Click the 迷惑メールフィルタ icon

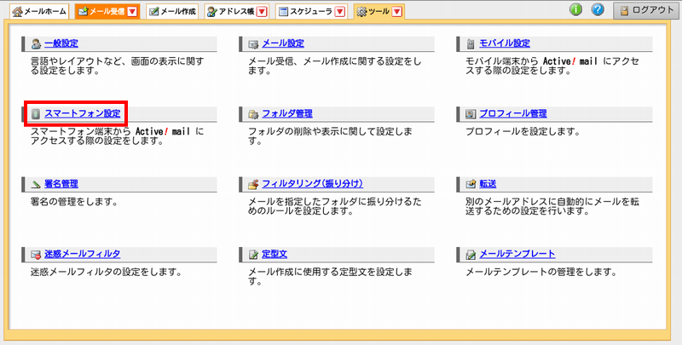pos(35,255)
